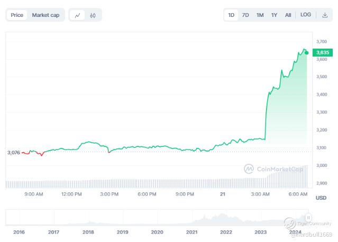
Task: Click the green current price dot
Action: point(306,52)
